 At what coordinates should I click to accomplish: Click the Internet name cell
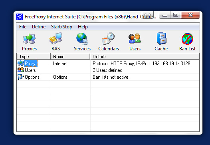tap(60, 64)
